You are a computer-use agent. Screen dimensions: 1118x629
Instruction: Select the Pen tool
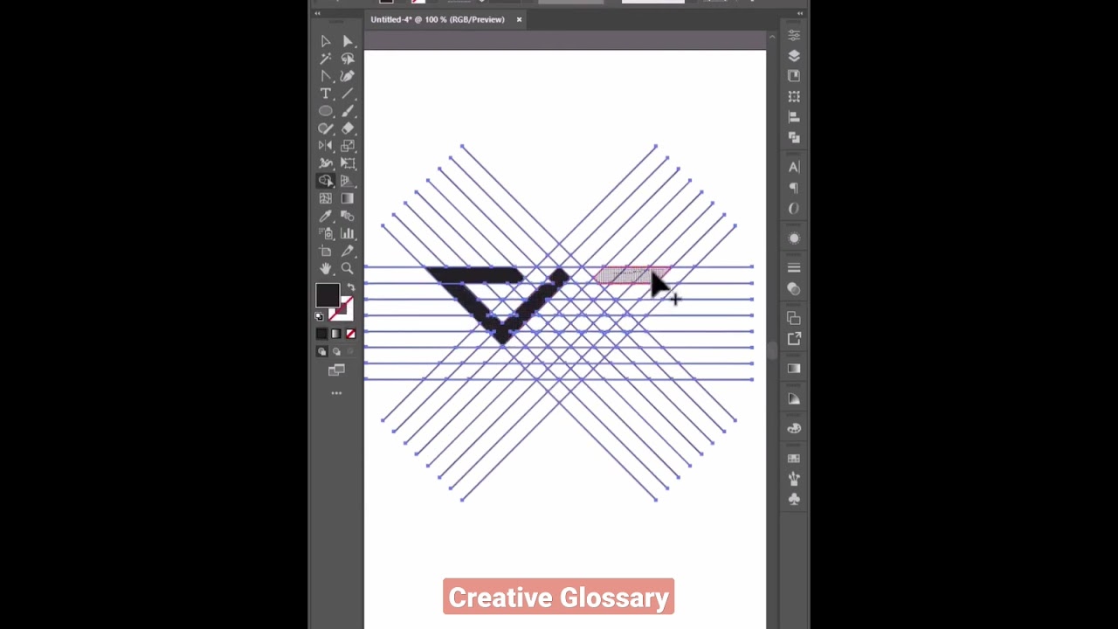pos(326,76)
